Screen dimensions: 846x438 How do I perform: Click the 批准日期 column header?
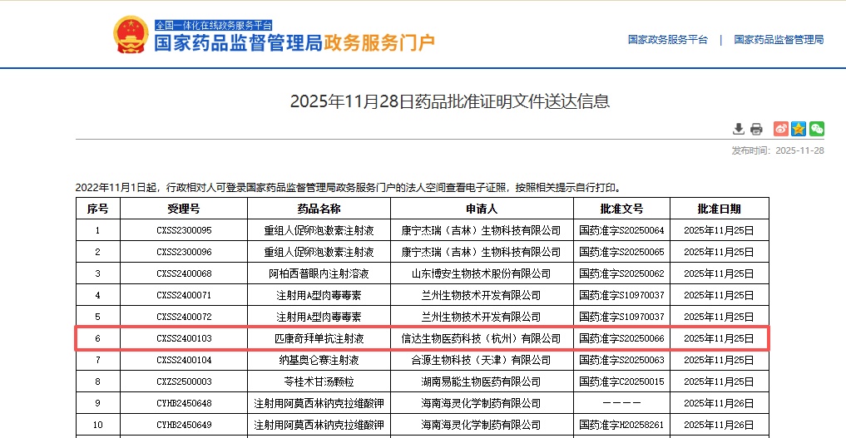[x=720, y=209]
